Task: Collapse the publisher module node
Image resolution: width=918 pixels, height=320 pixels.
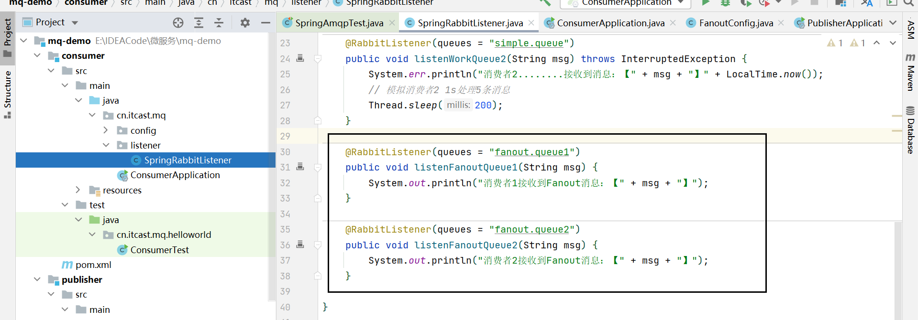Action: [37, 279]
